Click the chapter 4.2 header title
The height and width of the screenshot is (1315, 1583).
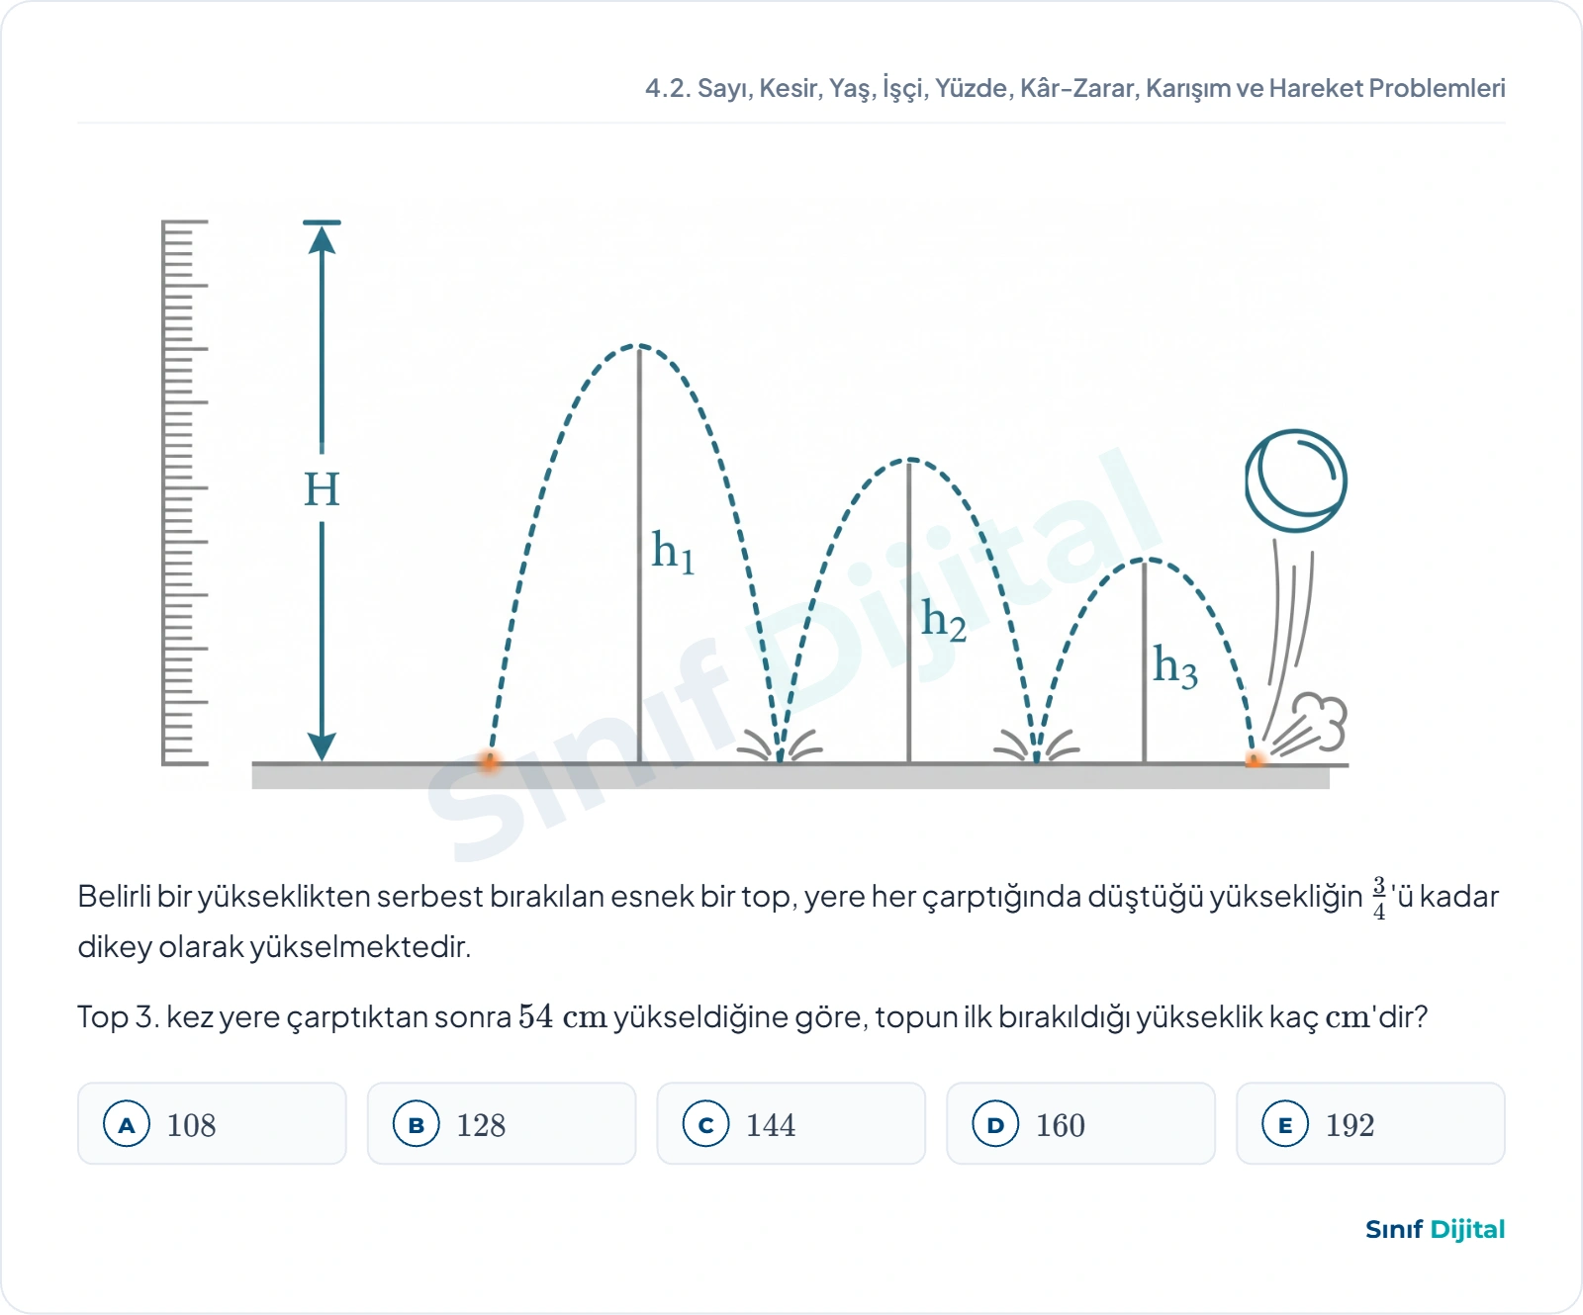tap(1075, 88)
